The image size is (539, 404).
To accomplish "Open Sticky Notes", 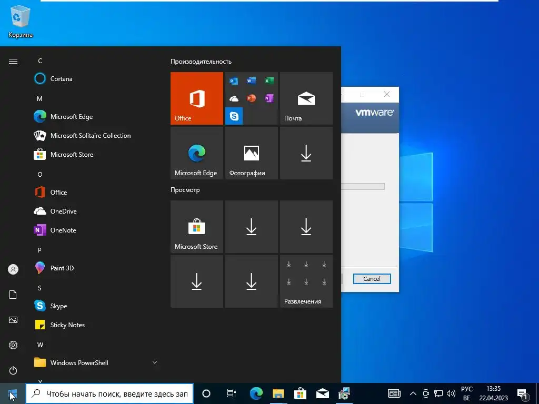I will pos(96,325).
